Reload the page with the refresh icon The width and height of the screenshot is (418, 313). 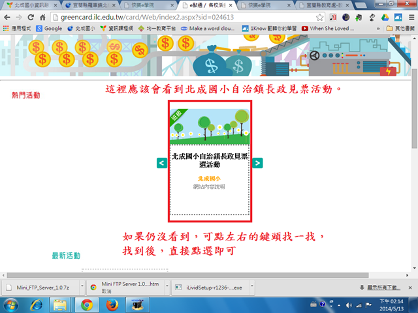click(32, 17)
